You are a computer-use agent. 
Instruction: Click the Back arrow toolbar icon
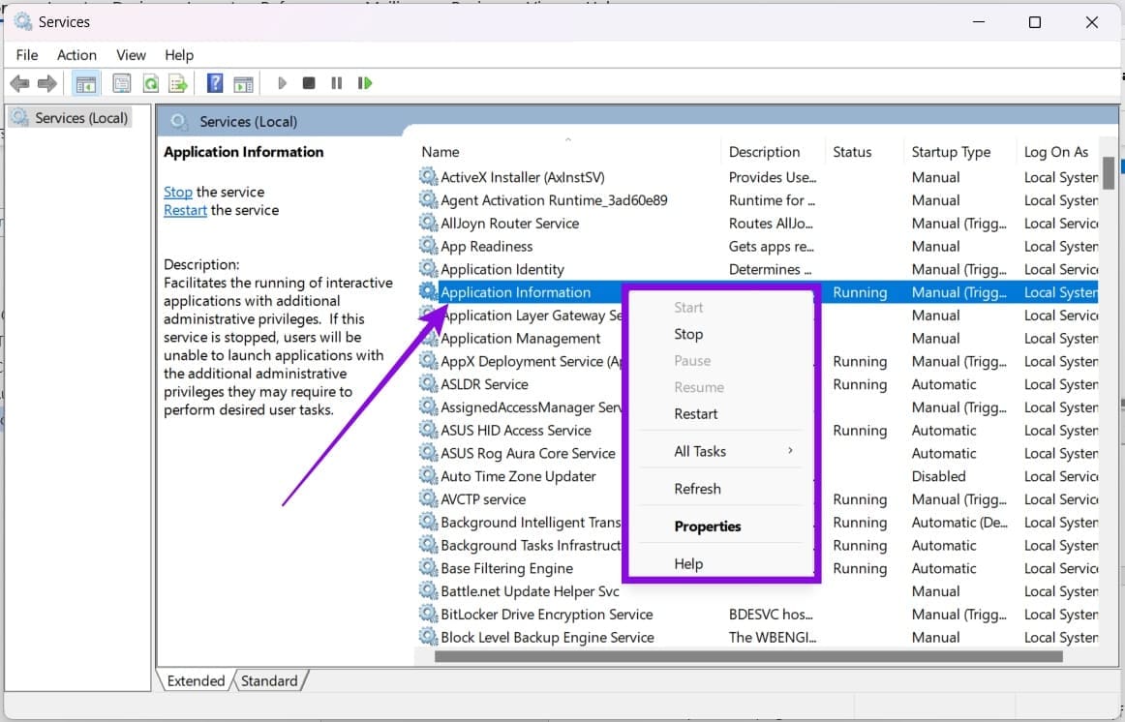[x=19, y=84]
